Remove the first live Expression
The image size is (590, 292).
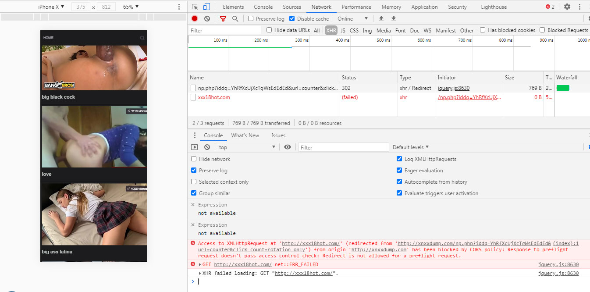(193, 205)
